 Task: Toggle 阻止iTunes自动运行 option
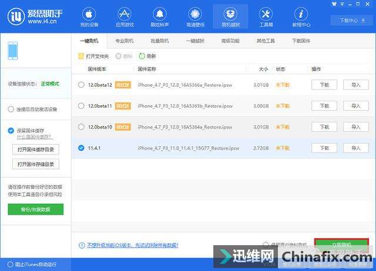pyautogui.click(x=11, y=265)
